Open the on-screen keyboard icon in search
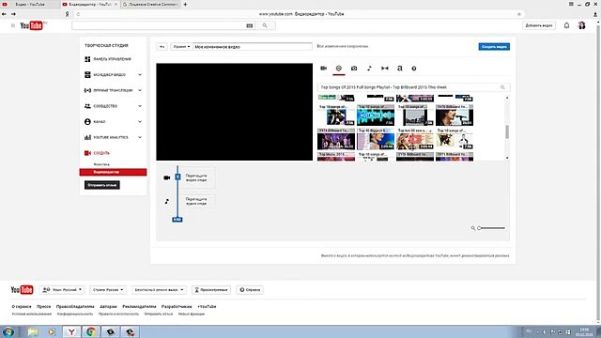 click(x=250, y=25)
